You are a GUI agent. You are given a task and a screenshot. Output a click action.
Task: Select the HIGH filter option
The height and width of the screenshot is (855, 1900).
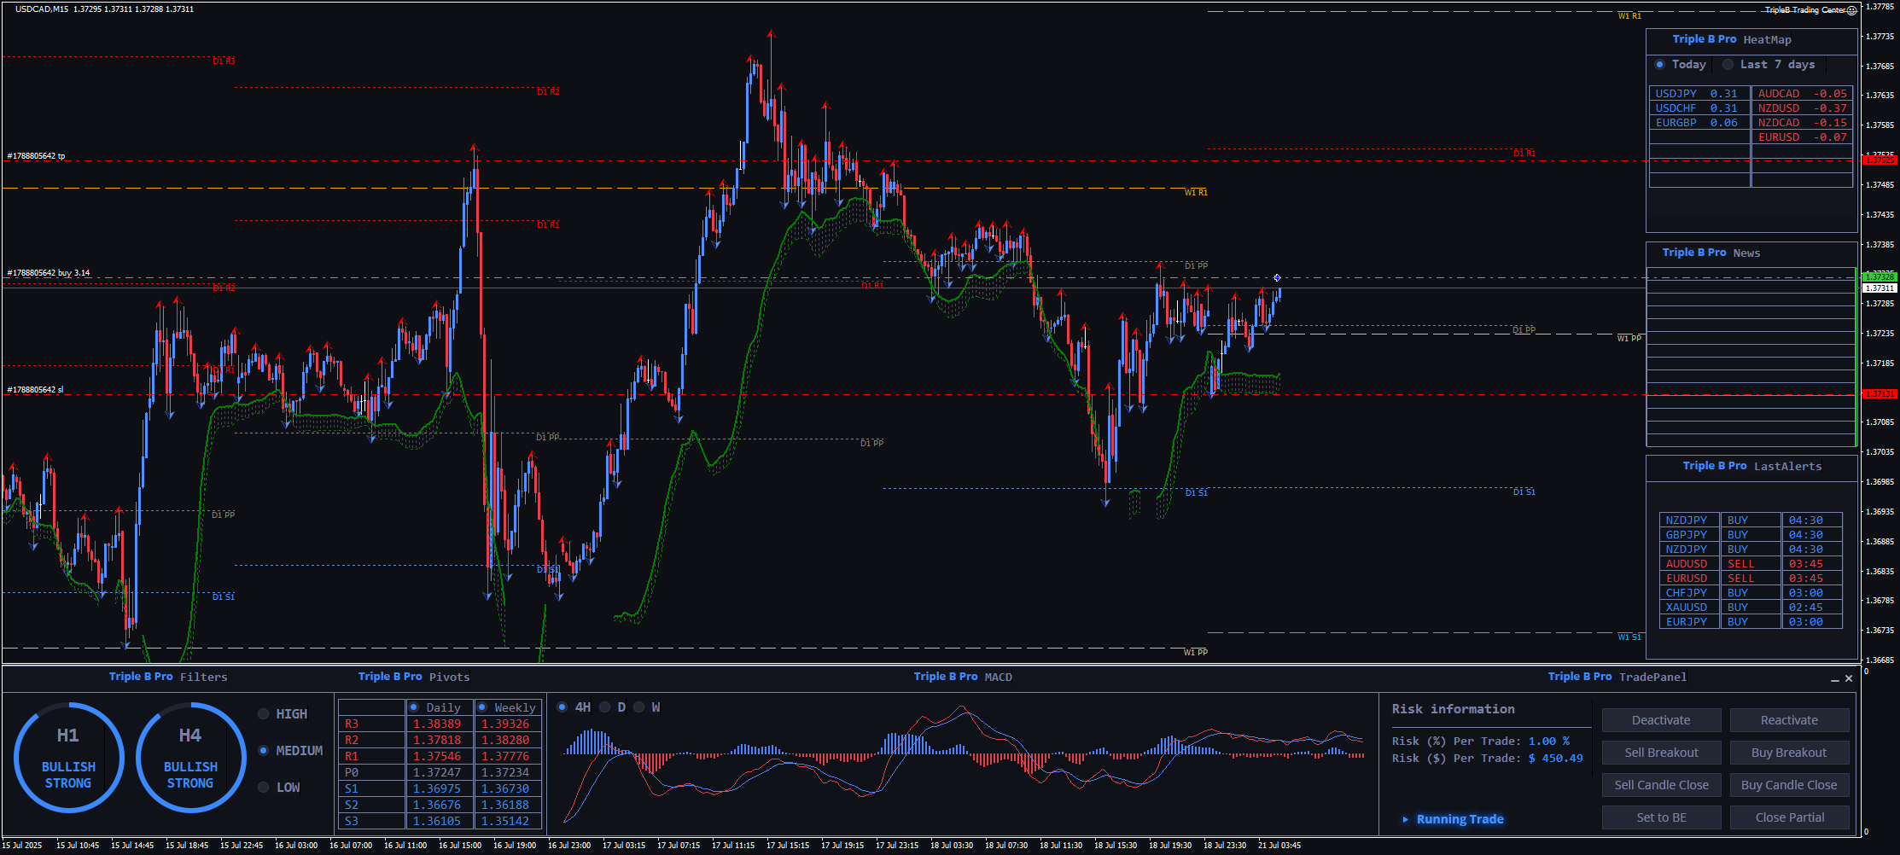[264, 714]
